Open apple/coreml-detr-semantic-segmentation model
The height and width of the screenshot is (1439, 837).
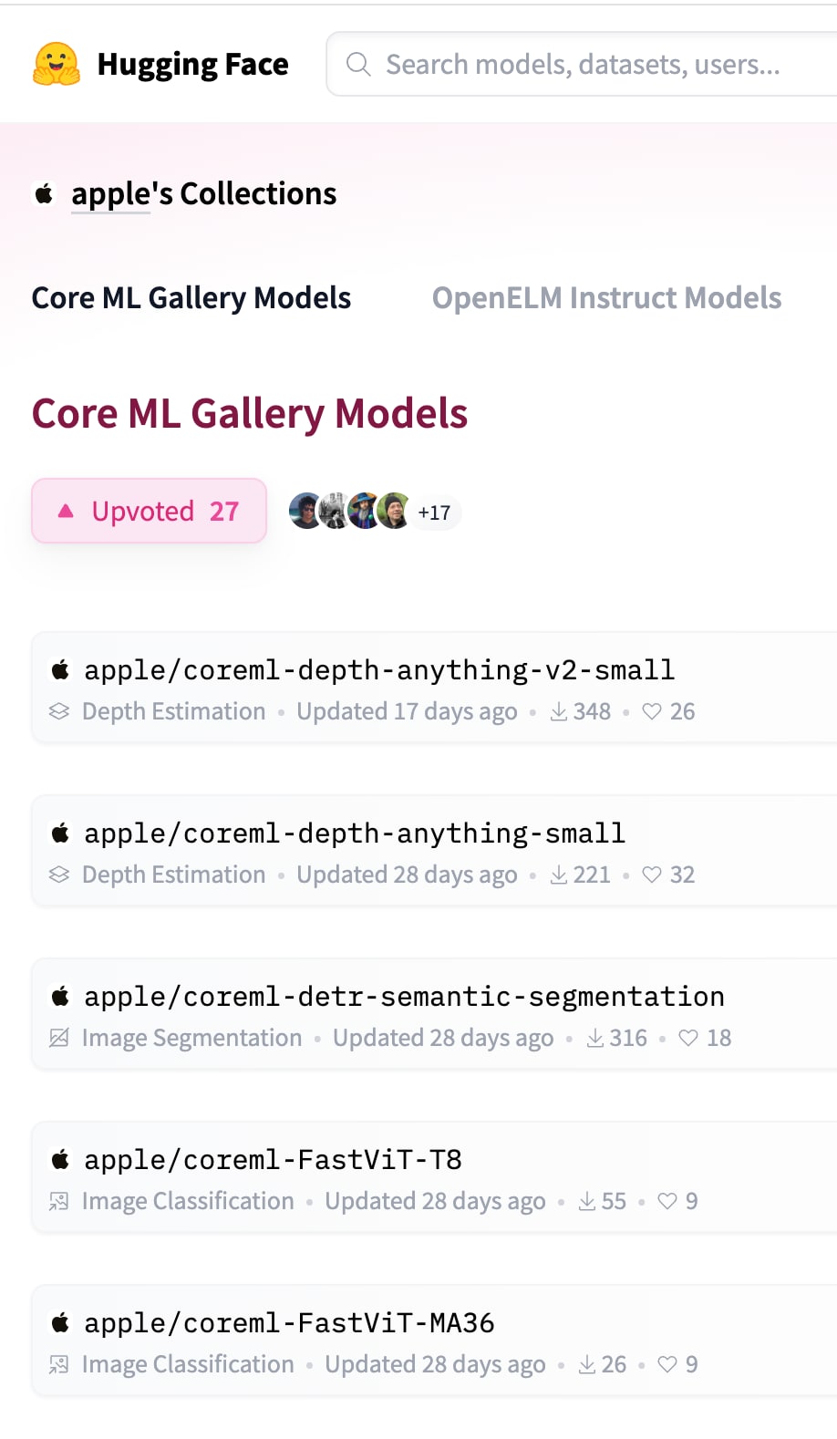click(x=404, y=997)
